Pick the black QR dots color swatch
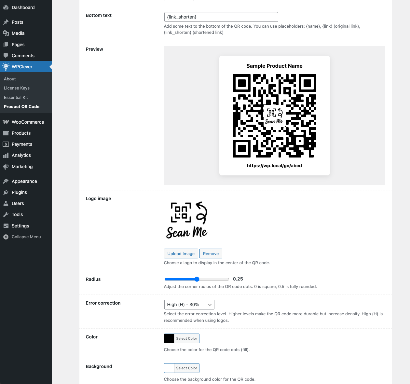410x384 pixels. [x=169, y=338]
